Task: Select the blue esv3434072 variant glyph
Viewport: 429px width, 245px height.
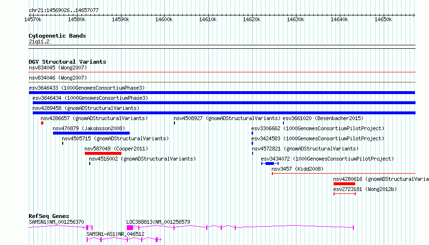Action: [270, 163]
